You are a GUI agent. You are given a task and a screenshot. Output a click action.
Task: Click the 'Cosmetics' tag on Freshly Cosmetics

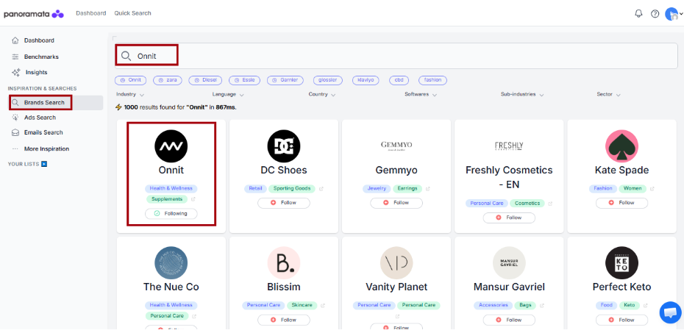527,204
